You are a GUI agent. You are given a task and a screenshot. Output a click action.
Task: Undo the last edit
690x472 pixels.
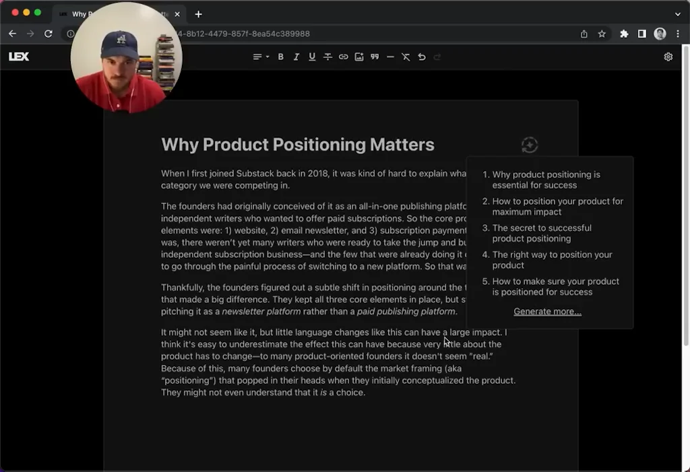click(x=422, y=57)
